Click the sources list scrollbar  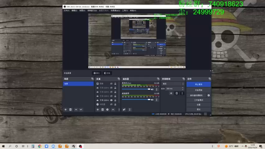point(119,92)
